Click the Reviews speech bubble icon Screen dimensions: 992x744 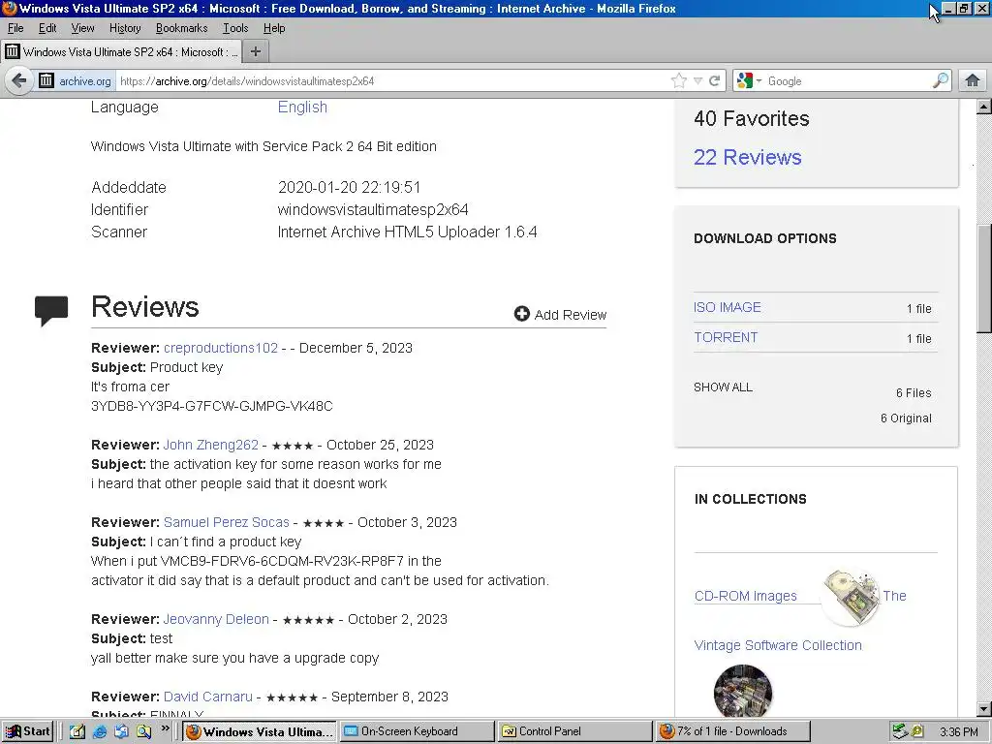click(x=51, y=310)
